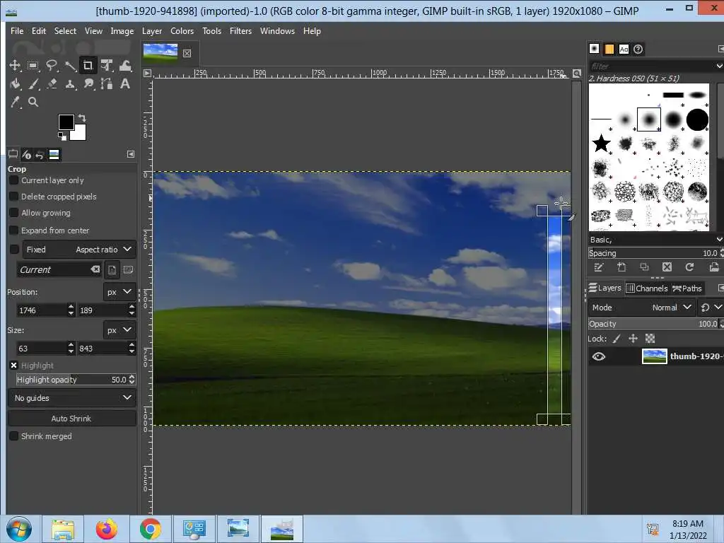Toggle the Fixed aspect ratio checkbox

pyautogui.click(x=14, y=250)
